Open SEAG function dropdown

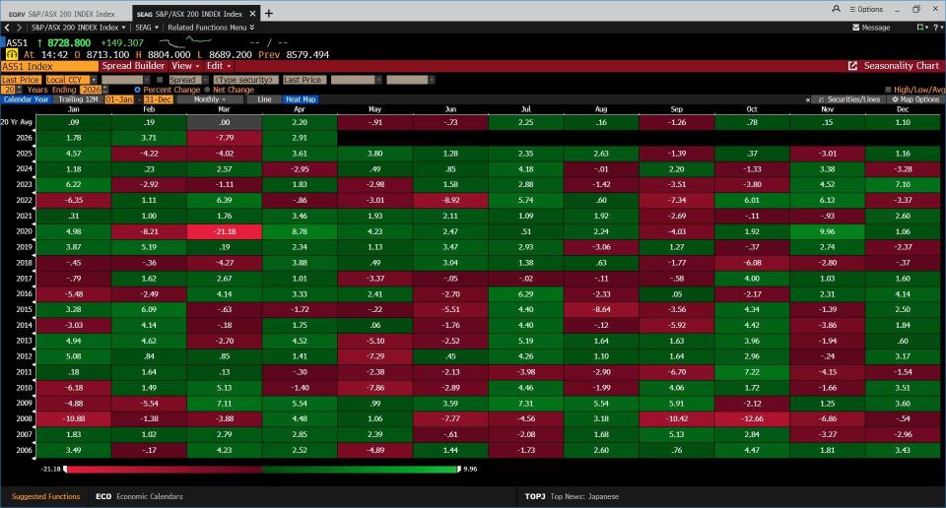pyautogui.click(x=147, y=28)
